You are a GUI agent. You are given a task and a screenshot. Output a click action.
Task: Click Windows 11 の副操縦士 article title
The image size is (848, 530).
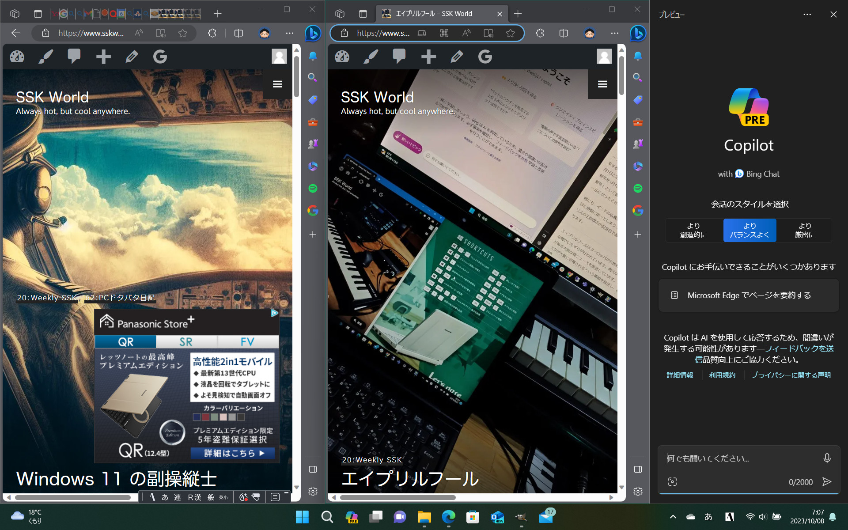point(117,479)
